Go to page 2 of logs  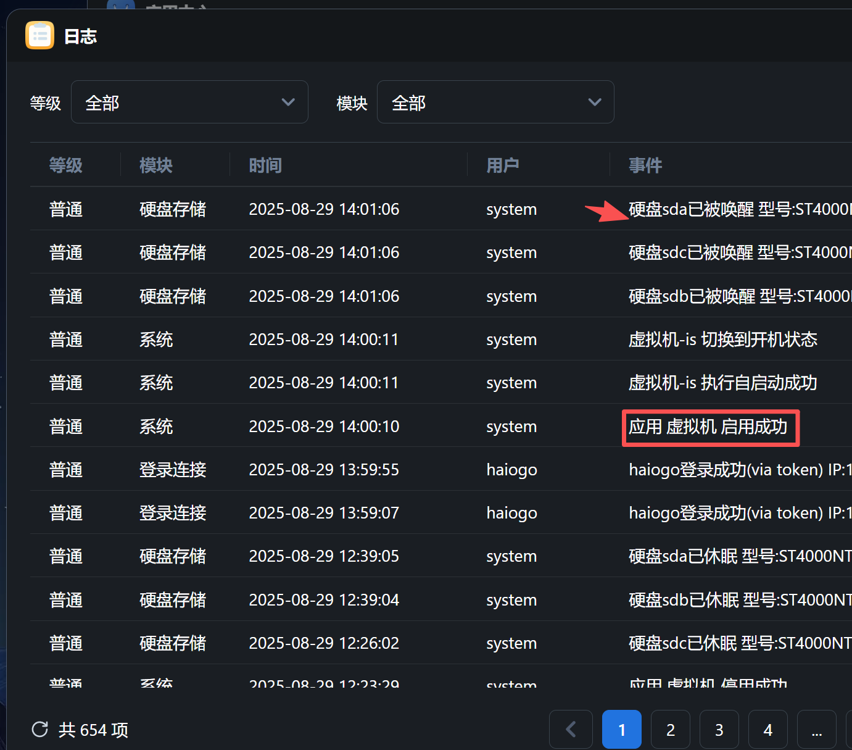[670, 730]
